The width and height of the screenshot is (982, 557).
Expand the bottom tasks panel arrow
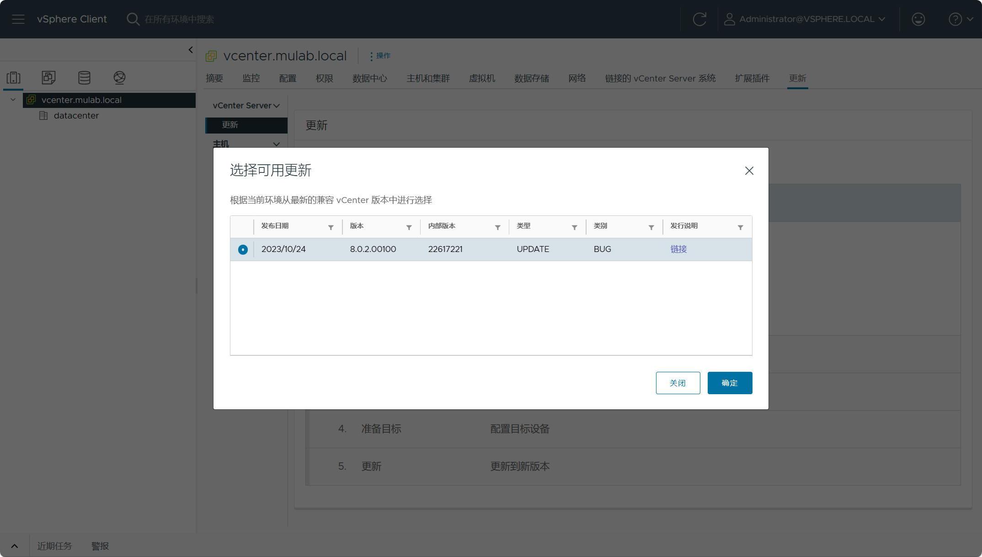[15, 546]
